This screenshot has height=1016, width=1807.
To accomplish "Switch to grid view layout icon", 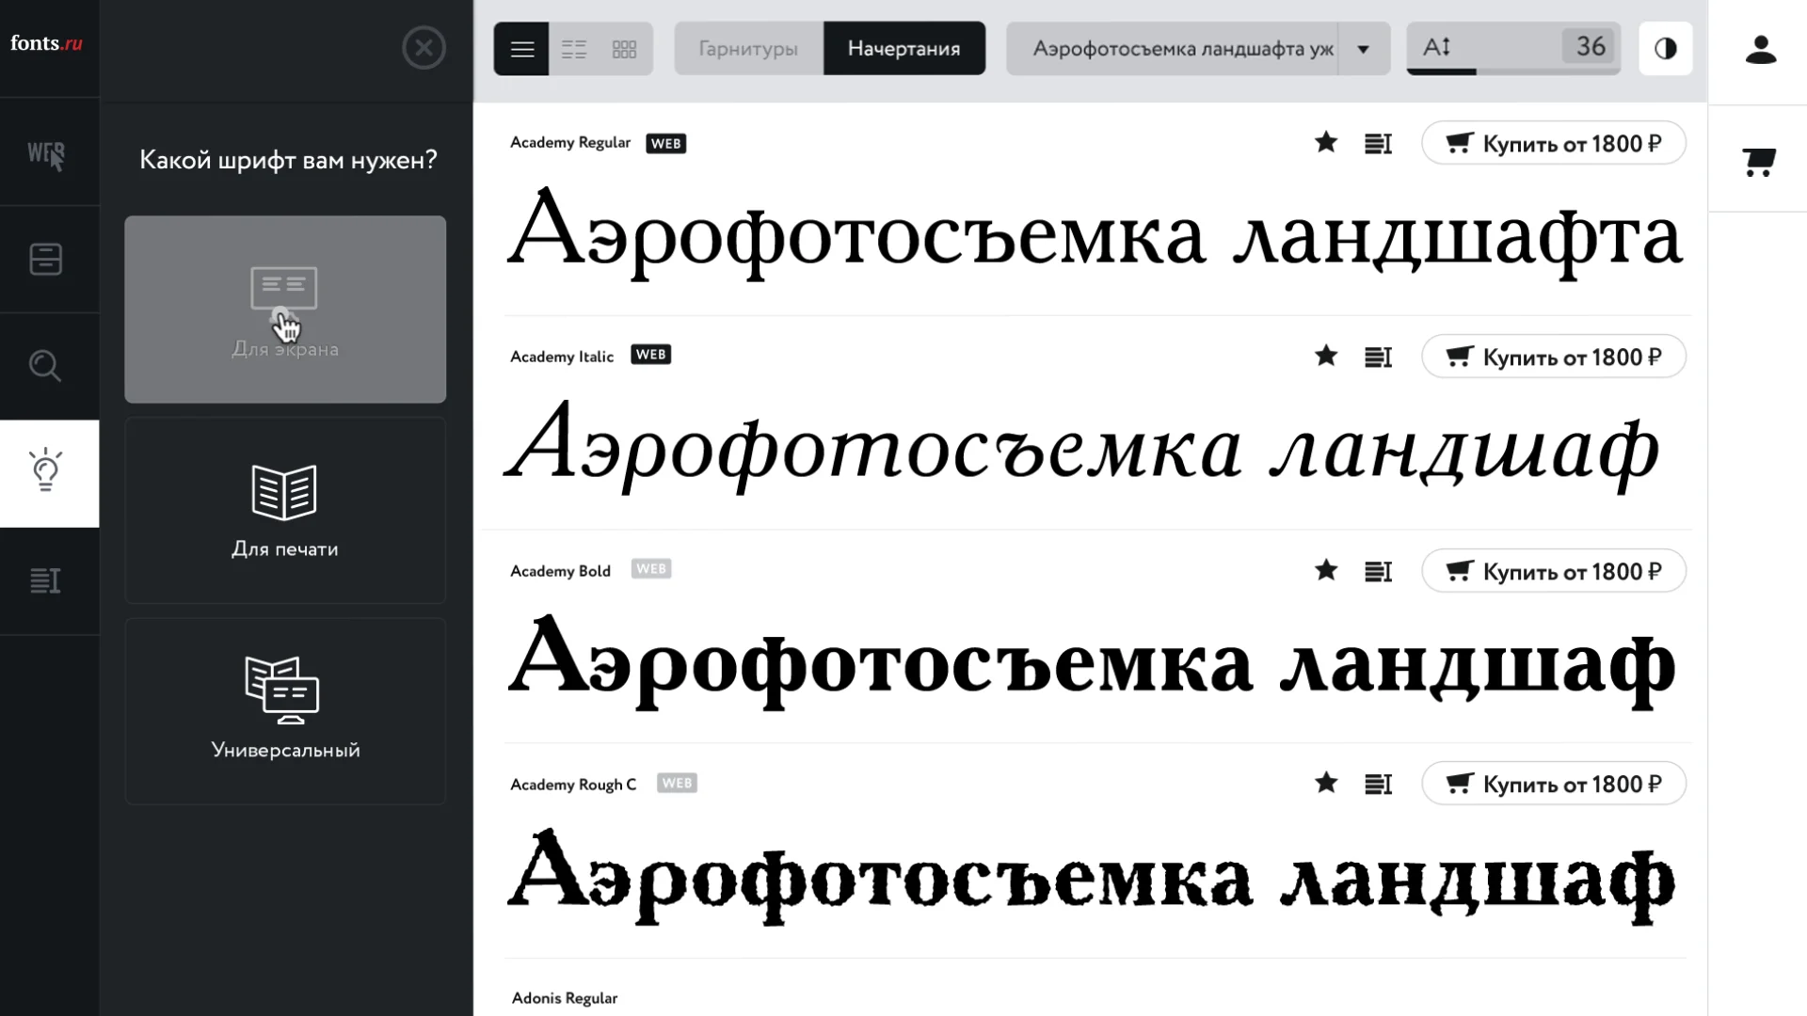I will coord(624,48).
